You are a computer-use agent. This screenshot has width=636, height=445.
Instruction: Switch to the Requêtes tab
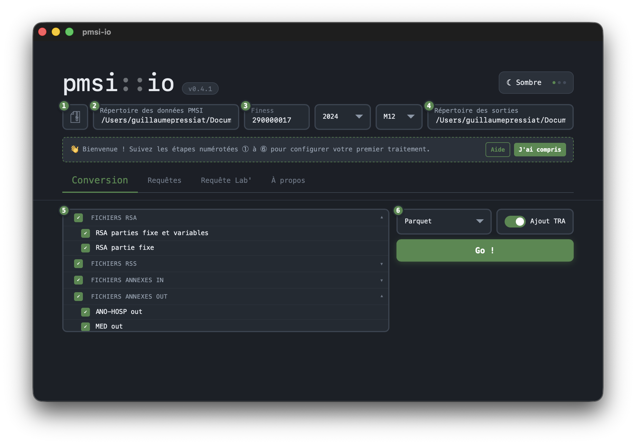[164, 180]
